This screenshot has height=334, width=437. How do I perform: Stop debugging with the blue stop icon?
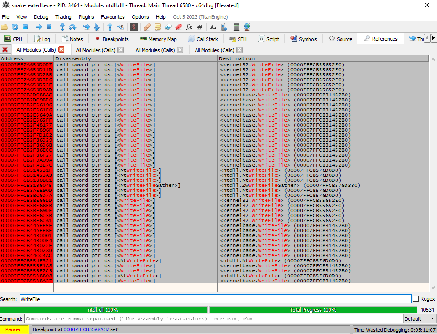(x=25, y=27)
